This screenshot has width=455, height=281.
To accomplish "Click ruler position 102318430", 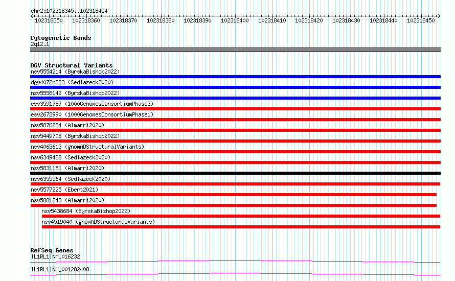I will click(346, 20).
